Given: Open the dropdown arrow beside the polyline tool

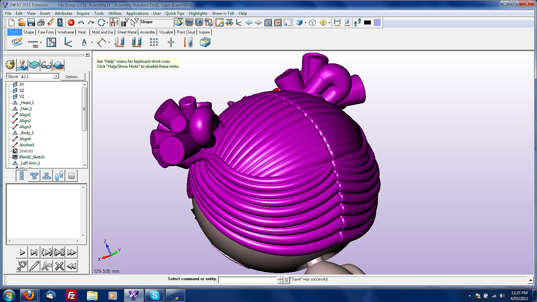Looking at the screenshot, I should click(x=109, y=43).
